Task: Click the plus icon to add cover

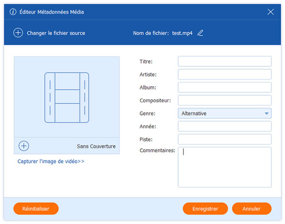Action: [24, 146]
